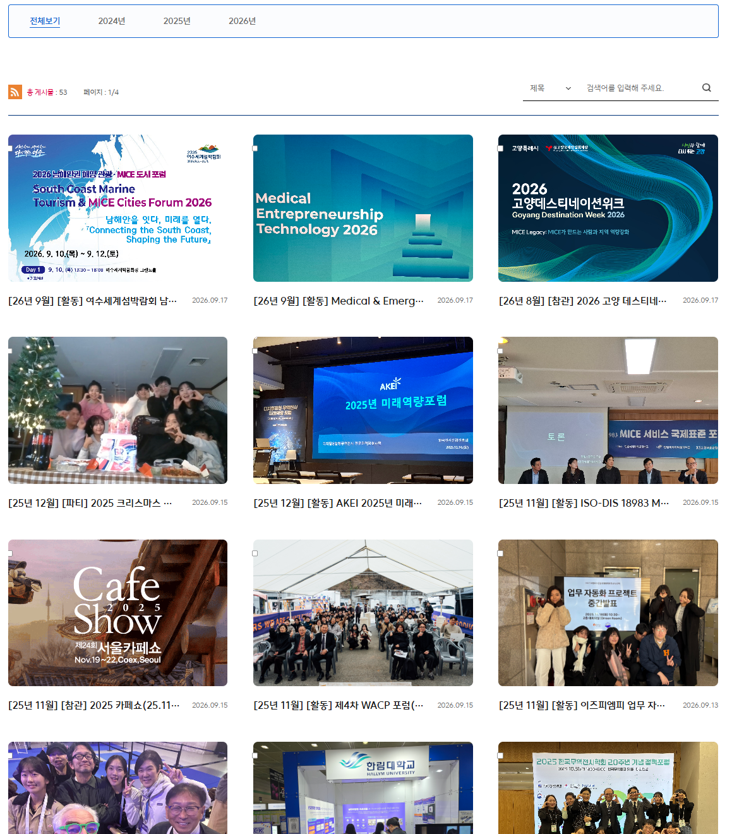This screenshot has height=834, width=732.
Task: Tick checkbox on ISO-DIS 18983 card
Action: tap(500, 351)
